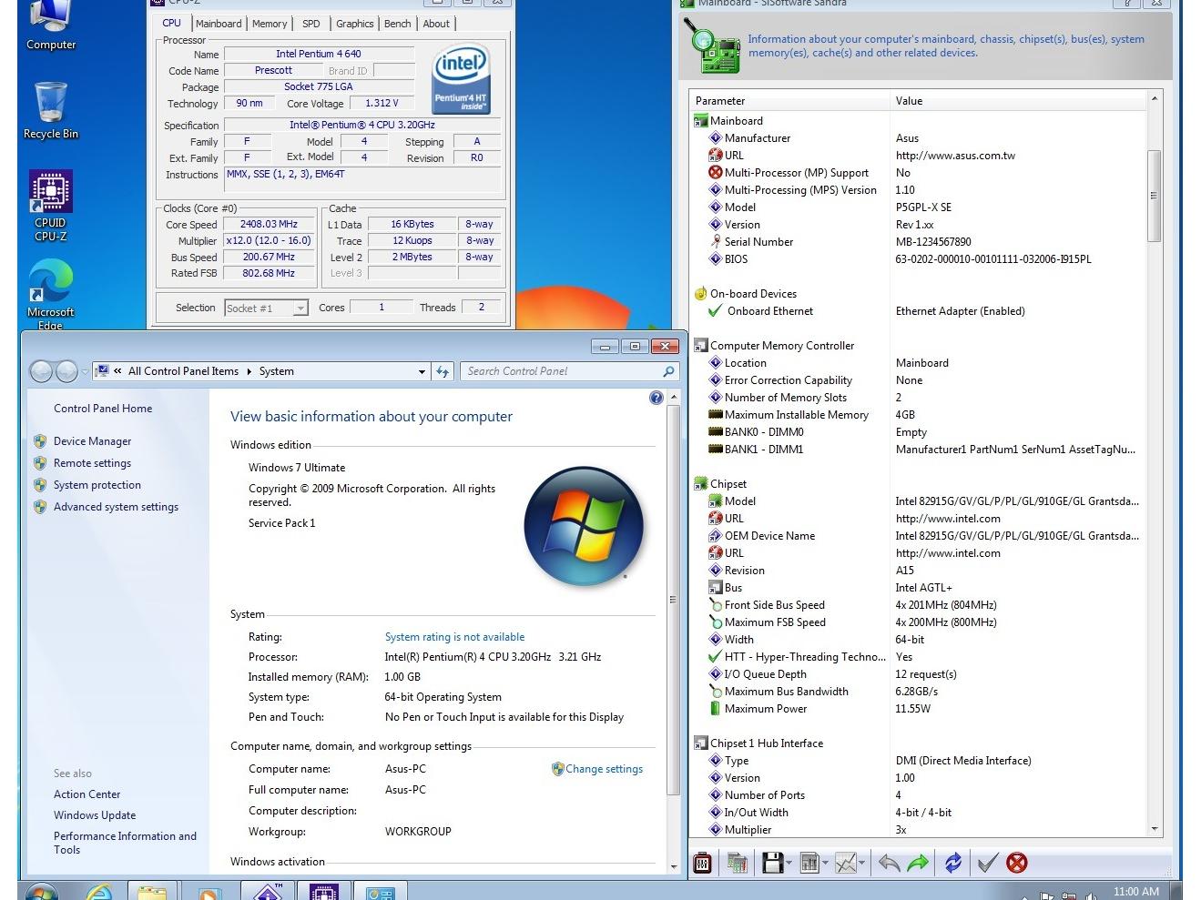Open the dropdown arrow beside the Save icon
This screenshot has height=900, width=1201.
click(x=789, y=863)
